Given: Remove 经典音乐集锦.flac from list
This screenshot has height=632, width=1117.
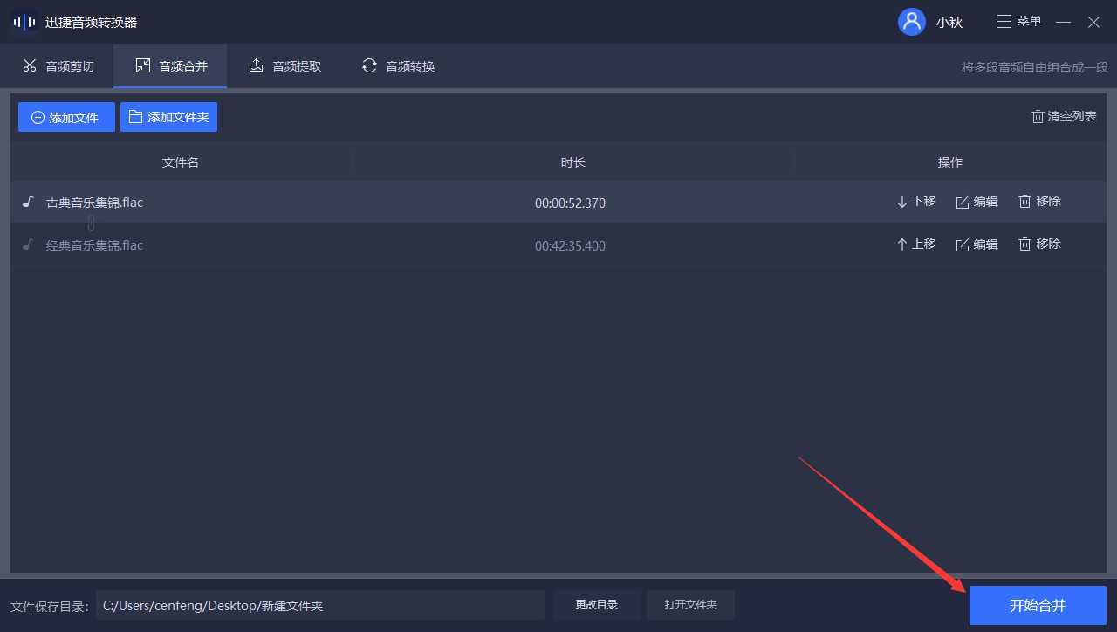Looking at the screenshot, I should [x=1039, y=244].
